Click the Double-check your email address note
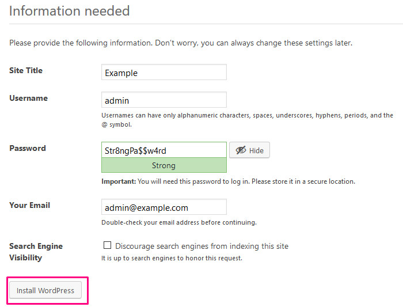This screenshot has width=403, height=307. 179,222
